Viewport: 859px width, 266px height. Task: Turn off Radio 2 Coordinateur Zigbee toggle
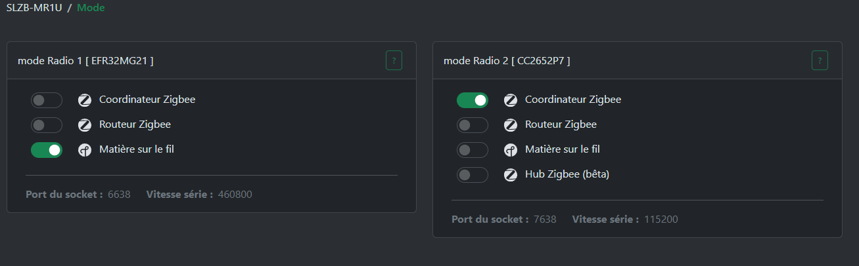coord(473,100)
